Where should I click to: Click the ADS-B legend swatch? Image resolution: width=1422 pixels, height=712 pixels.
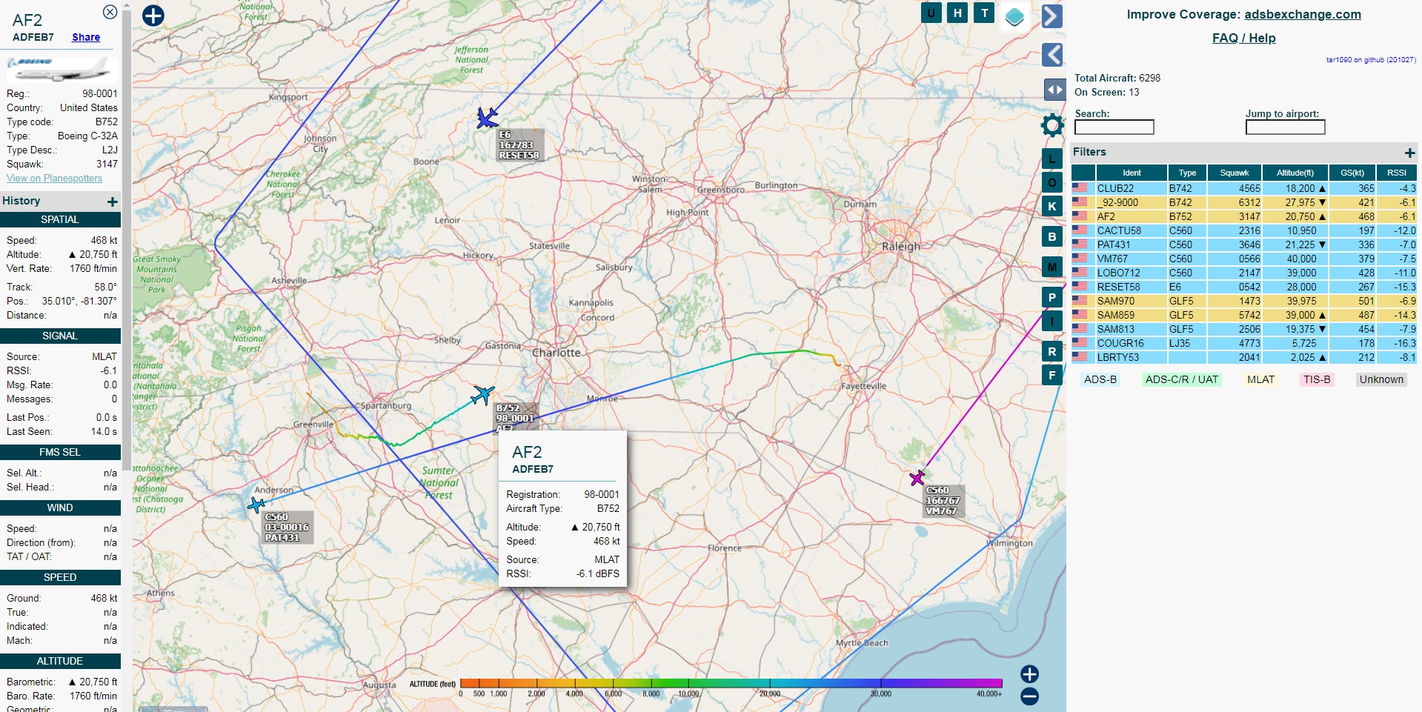[x=1100, y=379]
